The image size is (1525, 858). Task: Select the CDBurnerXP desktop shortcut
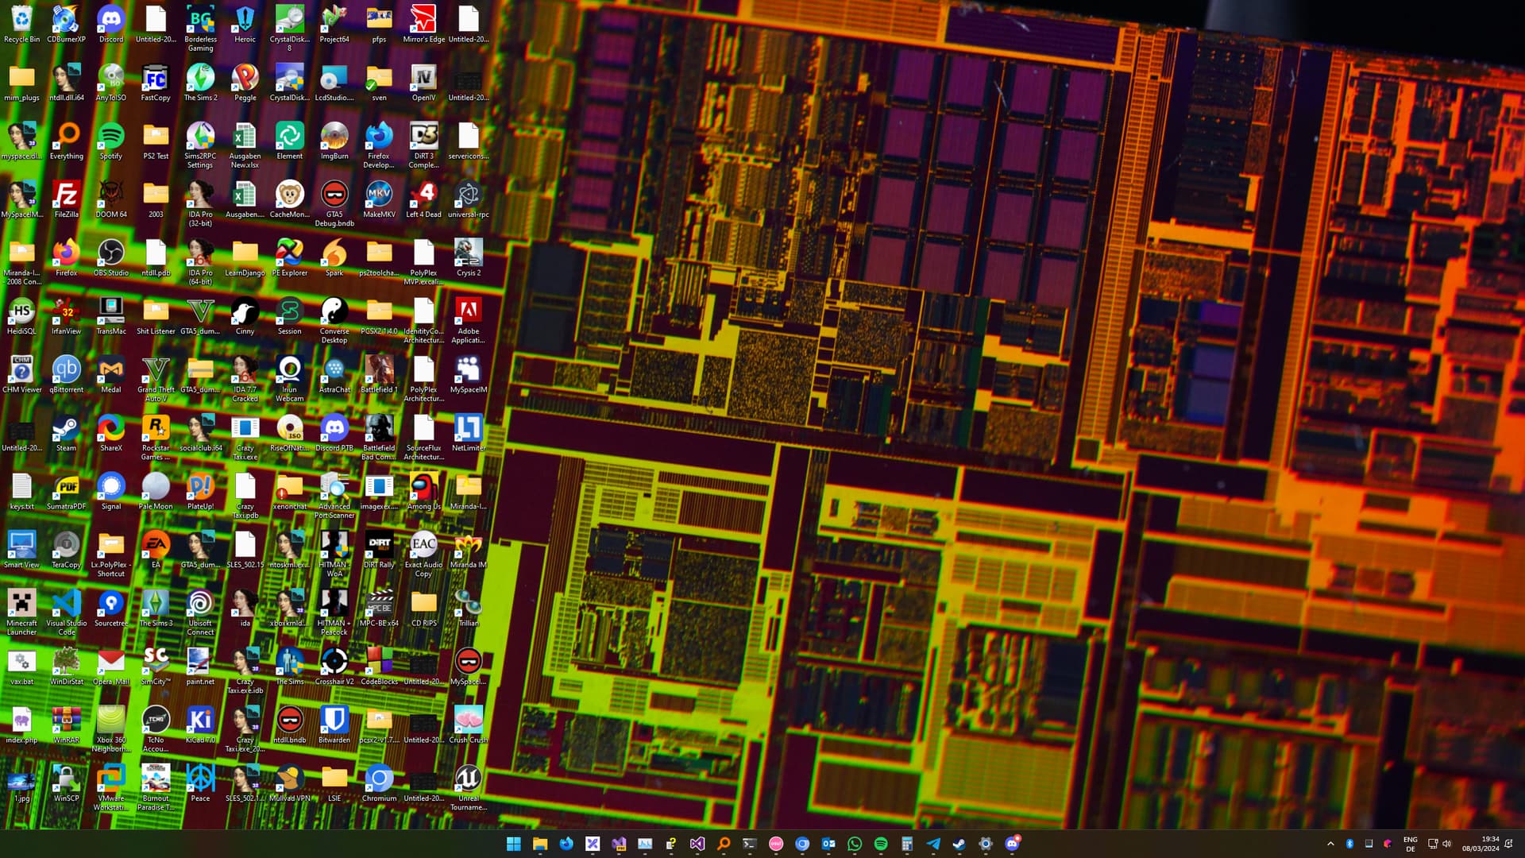[x=66, y=25]
